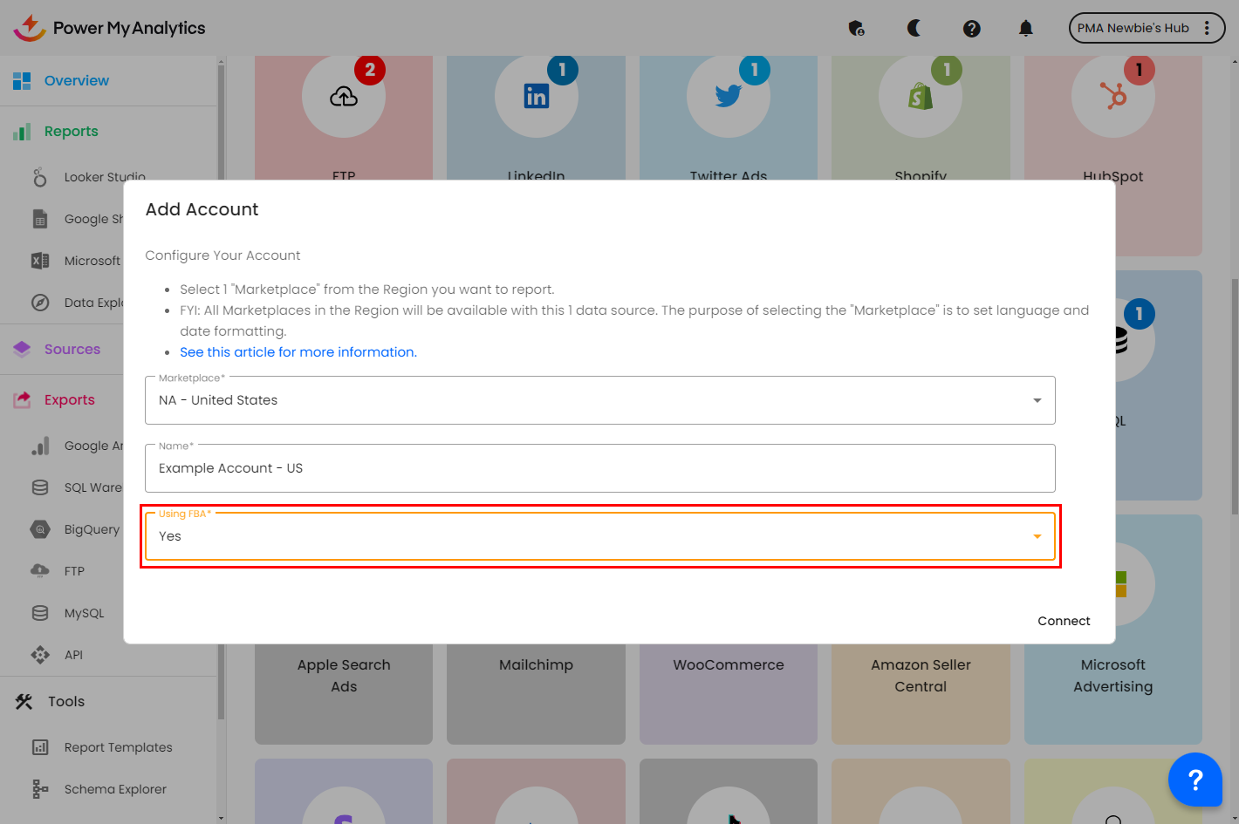Open the security shield icon
The image size is (1239, 824).
click(856, 28)
